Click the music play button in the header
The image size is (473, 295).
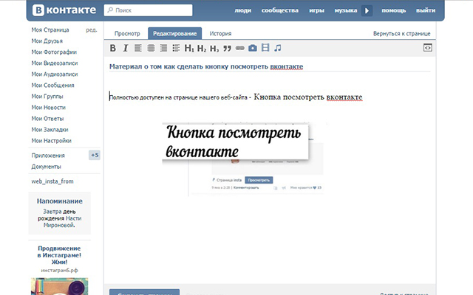click(367, 10)
